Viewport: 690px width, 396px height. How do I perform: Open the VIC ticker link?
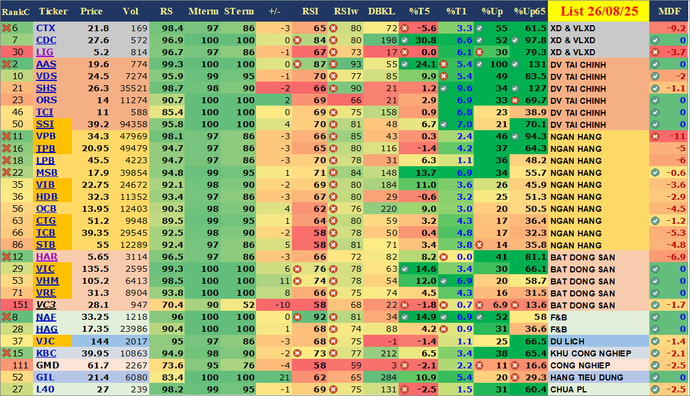(x=46, y=269)
